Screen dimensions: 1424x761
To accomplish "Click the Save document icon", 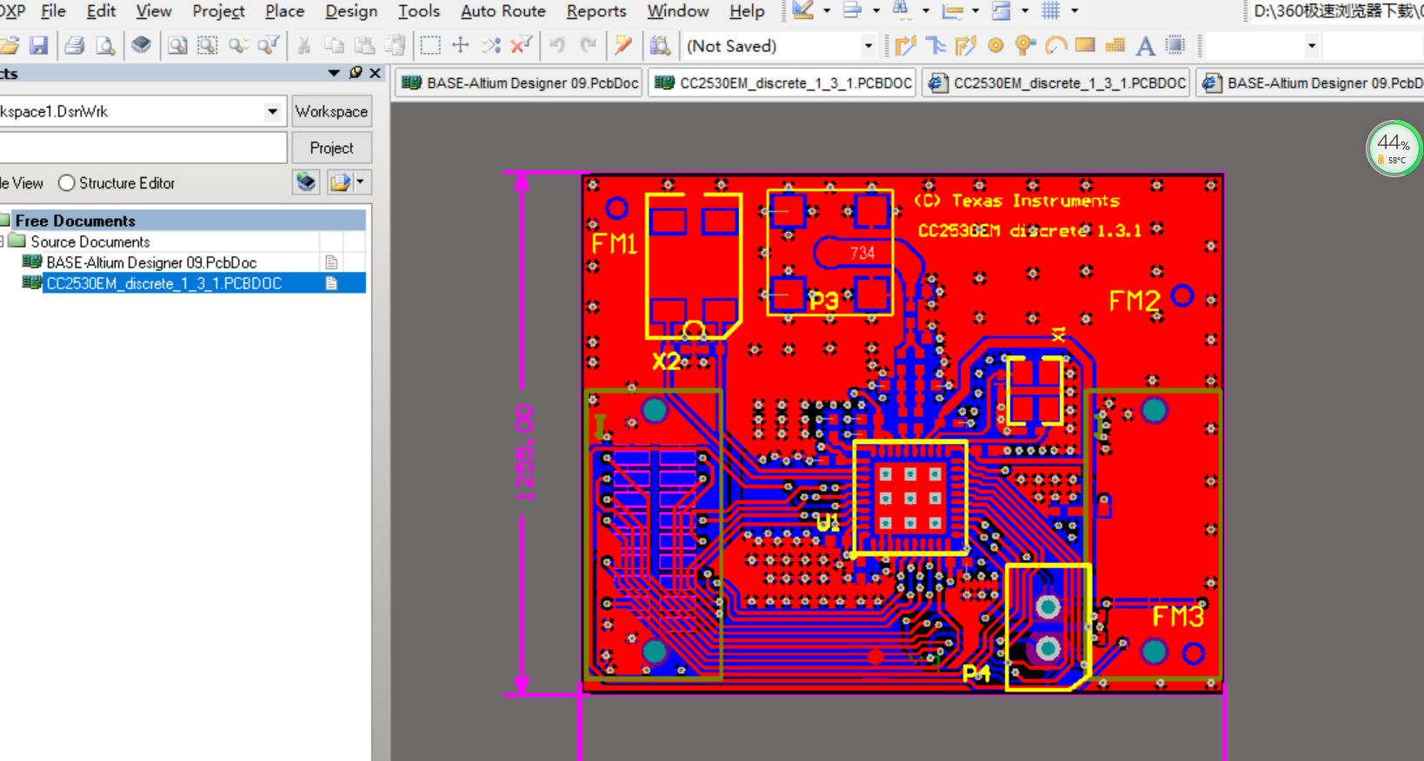I will click(38, 45).
